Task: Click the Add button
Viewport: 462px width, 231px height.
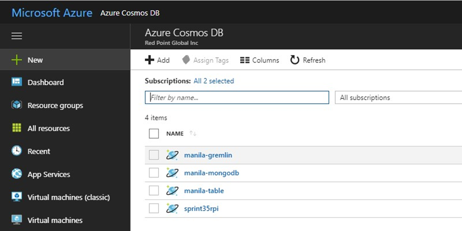Action: (x=157, y=60)
